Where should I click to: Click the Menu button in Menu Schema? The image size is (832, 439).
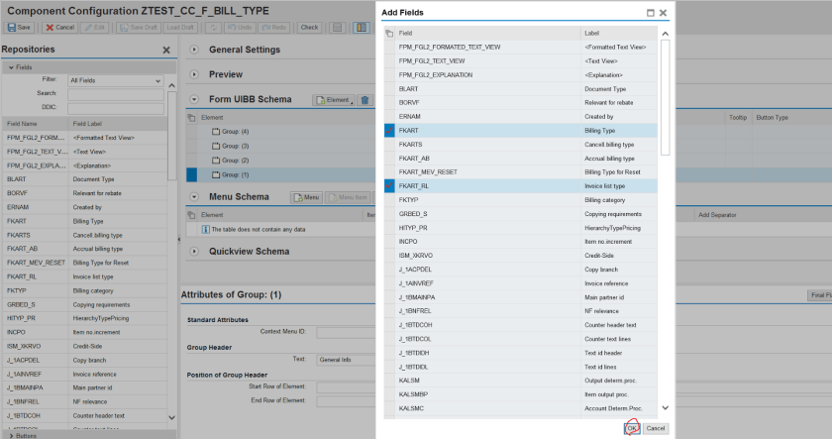pyautogui.click(x=307, y=197)
